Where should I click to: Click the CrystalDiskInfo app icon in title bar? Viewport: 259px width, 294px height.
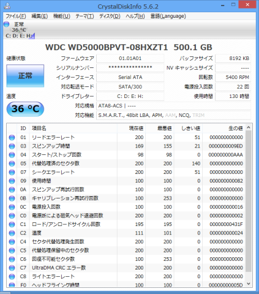7,6
